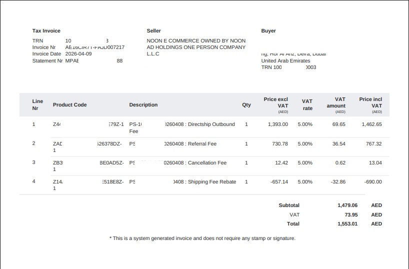This screenshot has height=269, width=409.
Task: Select the Directship Outbound Fee description
Action: pos(182,127)
